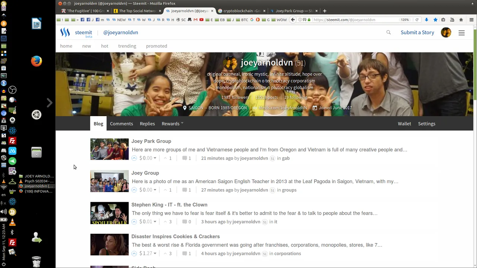Open Firefox main menu button

click(x=471, y=20)
